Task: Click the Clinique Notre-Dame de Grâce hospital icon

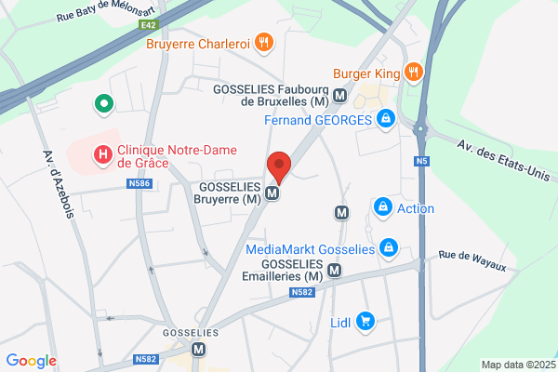Action: click(103, 155)
